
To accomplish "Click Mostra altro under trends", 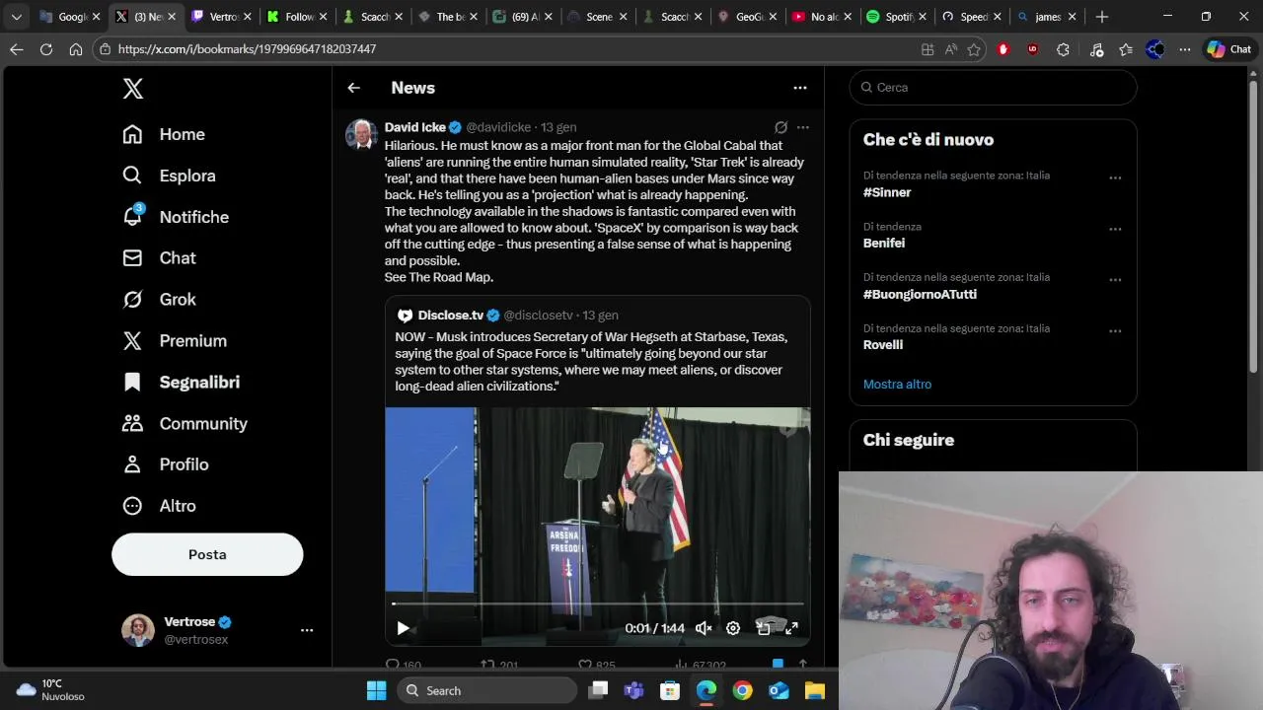I will pyautogui.click(x=897, y=385).
